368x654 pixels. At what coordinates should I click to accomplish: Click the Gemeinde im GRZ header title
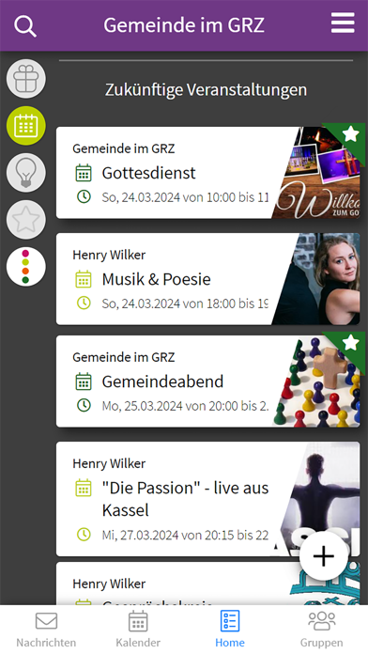(x=184, y=25)
